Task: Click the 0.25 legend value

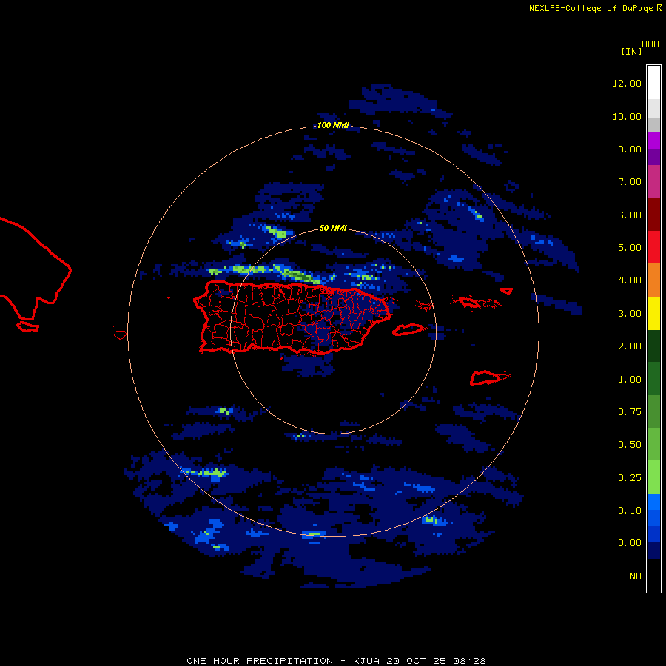Action: pos(630,478)
